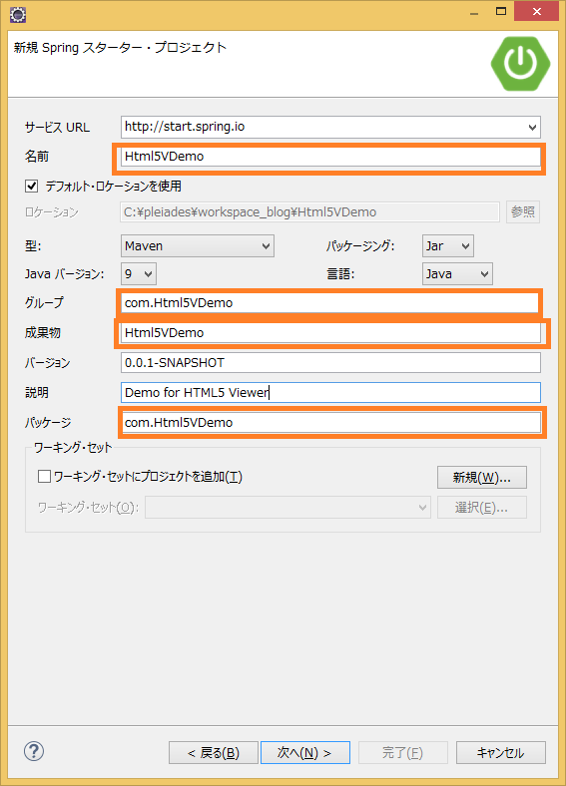Minimize the dialog window
The width and height of the screenshot is (566, 786).
[474, 12]
